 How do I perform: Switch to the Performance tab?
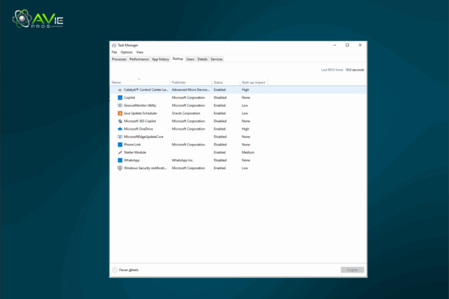(139, 59)
